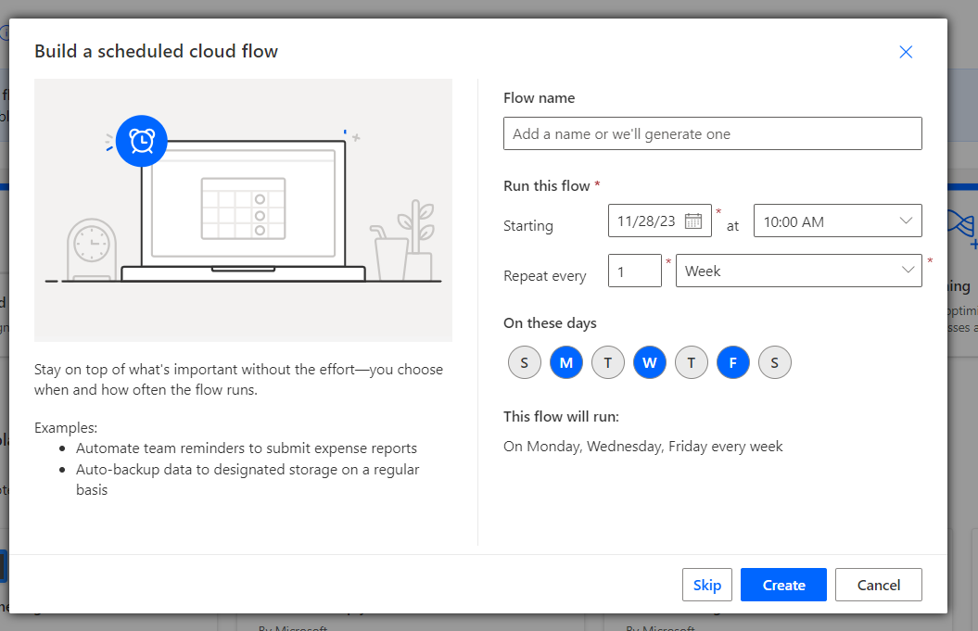
Task: Close the scheduled cloud flow dialog
Action: pyautogui.click(x=906, y=52)
